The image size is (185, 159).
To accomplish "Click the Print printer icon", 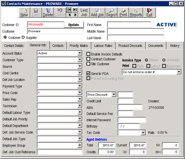I will pos(123,13).
